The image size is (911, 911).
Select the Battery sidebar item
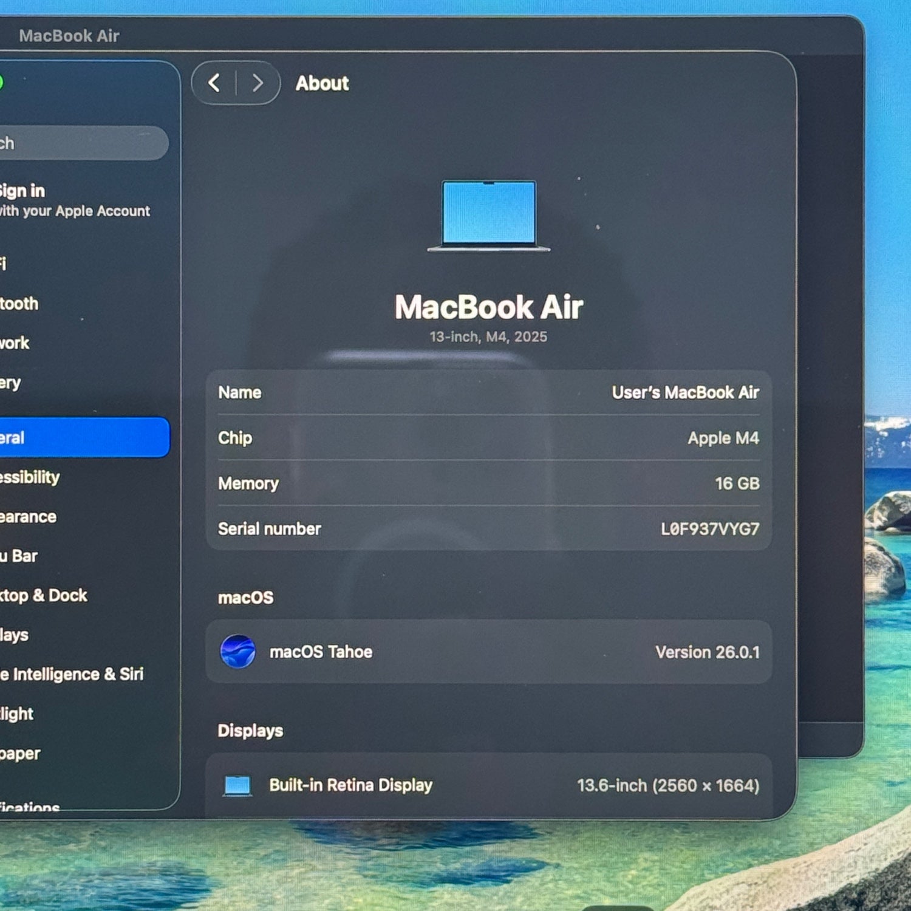(x=11, y=383)
